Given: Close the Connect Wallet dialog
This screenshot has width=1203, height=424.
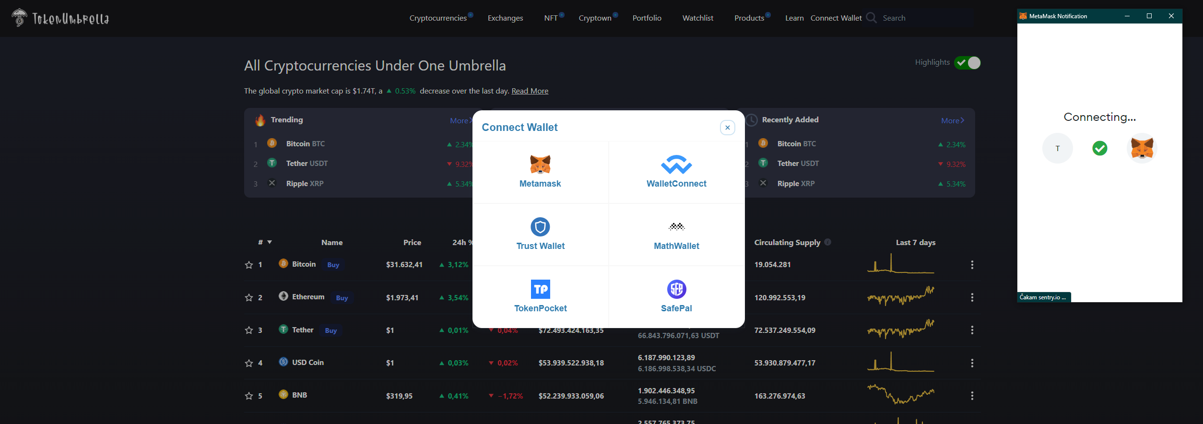Looking at the screenshot, I should point(728,128).
